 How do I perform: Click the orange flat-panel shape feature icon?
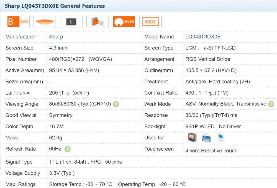[x=45, y=22]
